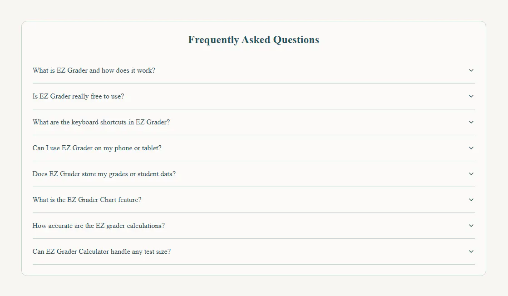
Task: Show answer for keyboard shortcuts in EZ Grader
Action: click(x=101, y=122)
